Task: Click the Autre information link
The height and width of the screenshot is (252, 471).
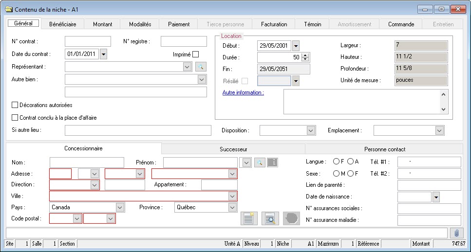Action: click(x=243, y=92)
